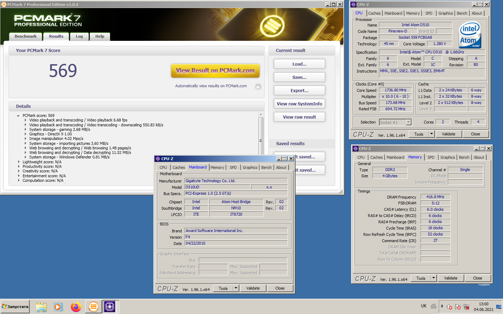Click the UK input language indicator
The image size is (503, 314).
(x=424, y=306)
